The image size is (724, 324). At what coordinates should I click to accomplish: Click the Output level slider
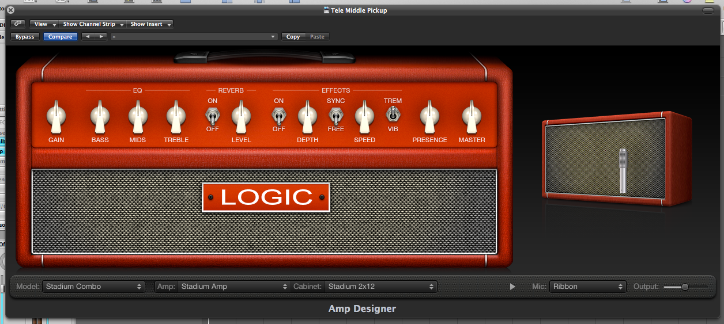[x=685, y=287]
